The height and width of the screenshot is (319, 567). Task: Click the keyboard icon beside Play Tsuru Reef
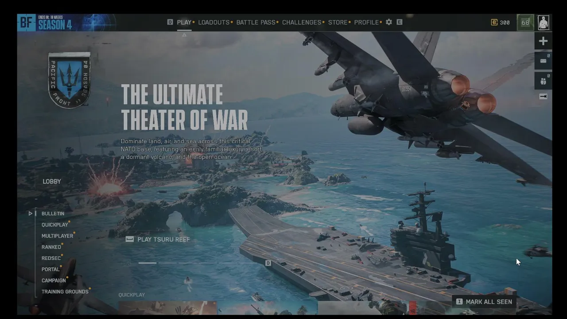(x=130, y=239)
